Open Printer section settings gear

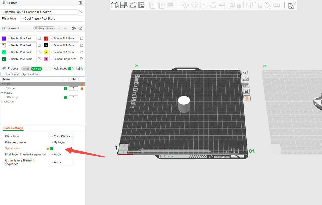pos(80,3)
